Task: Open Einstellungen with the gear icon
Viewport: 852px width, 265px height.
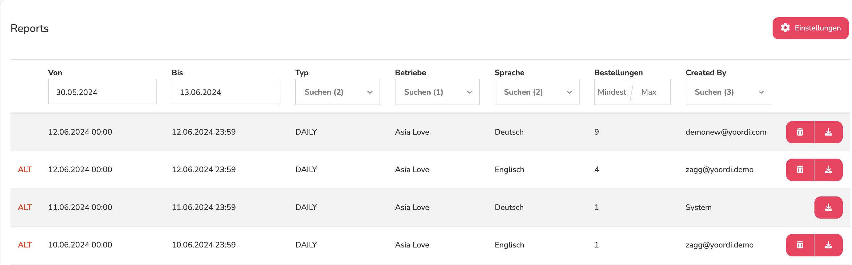Action: 810,28
